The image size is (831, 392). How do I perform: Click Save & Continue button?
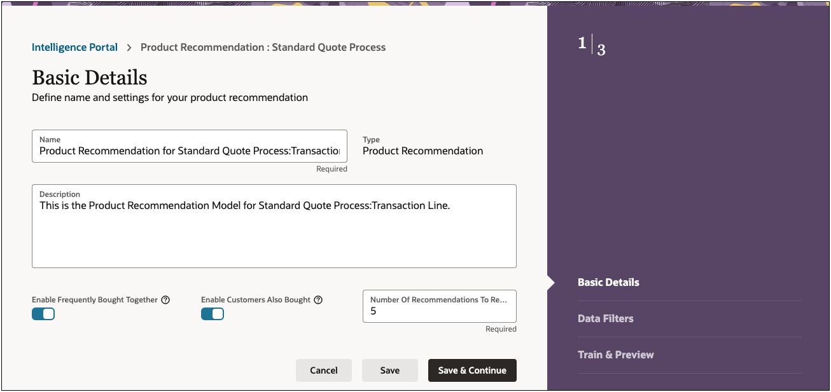point(472,370)
